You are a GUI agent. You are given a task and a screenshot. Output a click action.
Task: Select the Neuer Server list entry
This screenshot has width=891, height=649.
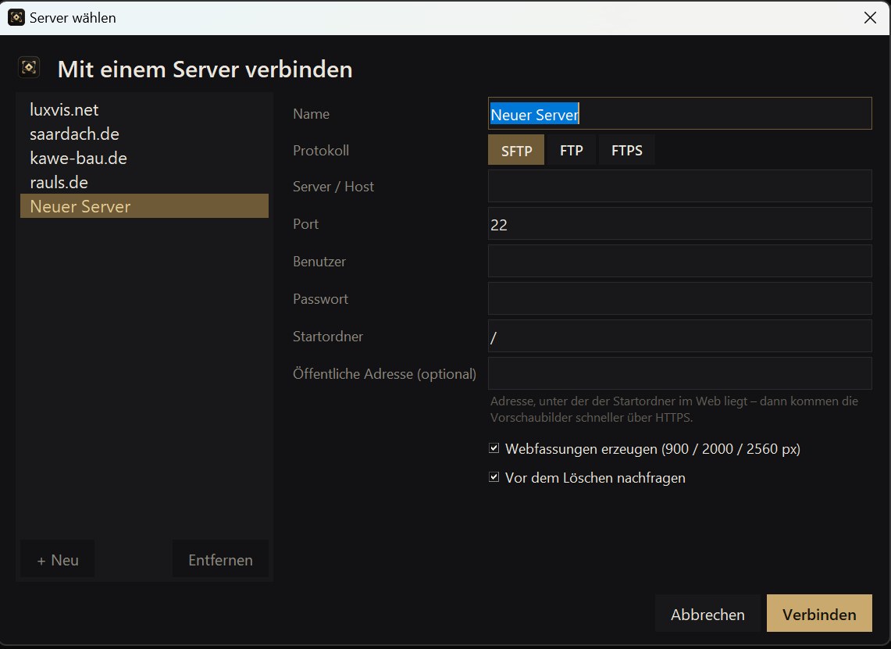pos(144,206)
